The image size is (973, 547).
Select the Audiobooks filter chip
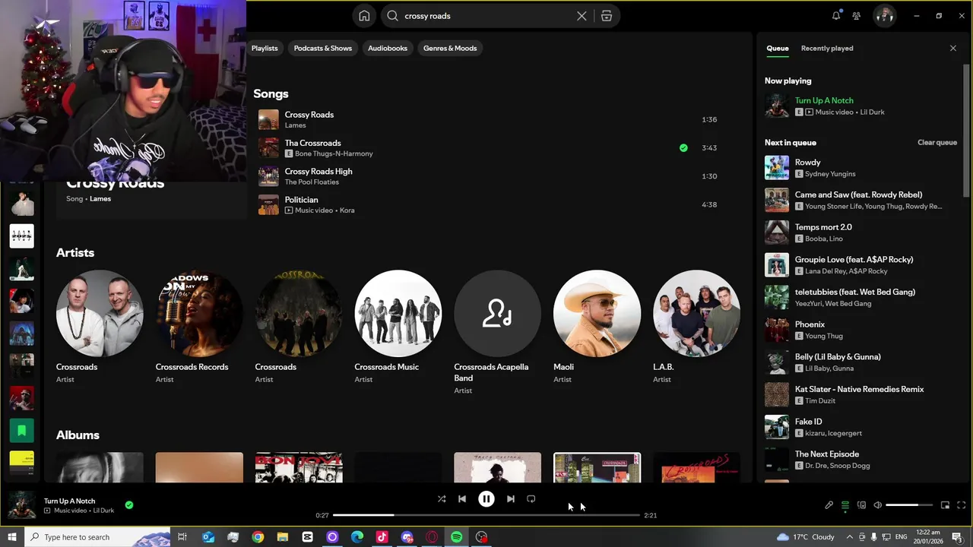click(388, 48)
